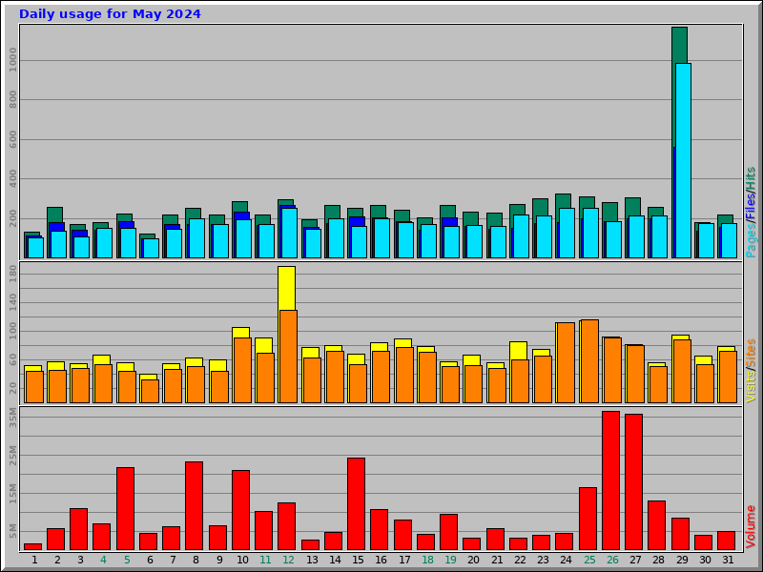
Task: Click the day "25" green x-axis label
Action: pos(589,560)
